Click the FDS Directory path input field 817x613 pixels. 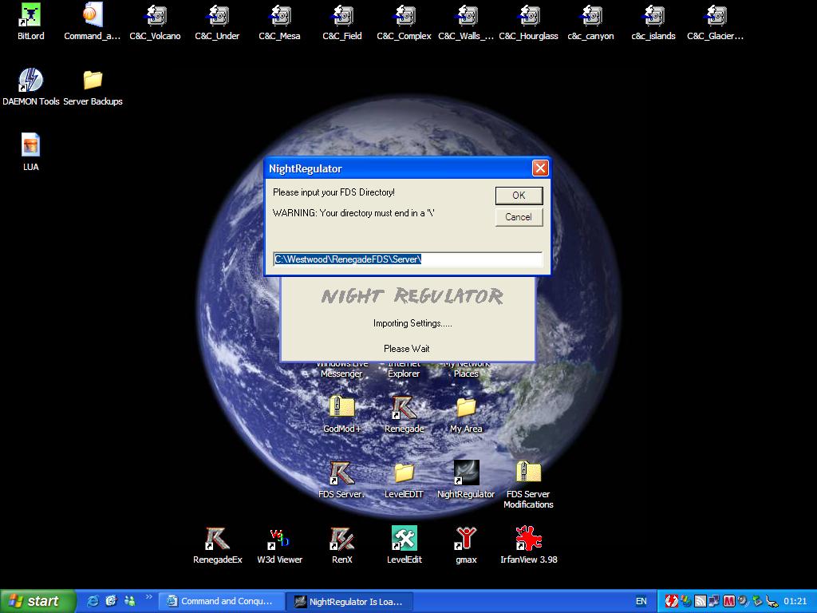click(x=407, y=259)
